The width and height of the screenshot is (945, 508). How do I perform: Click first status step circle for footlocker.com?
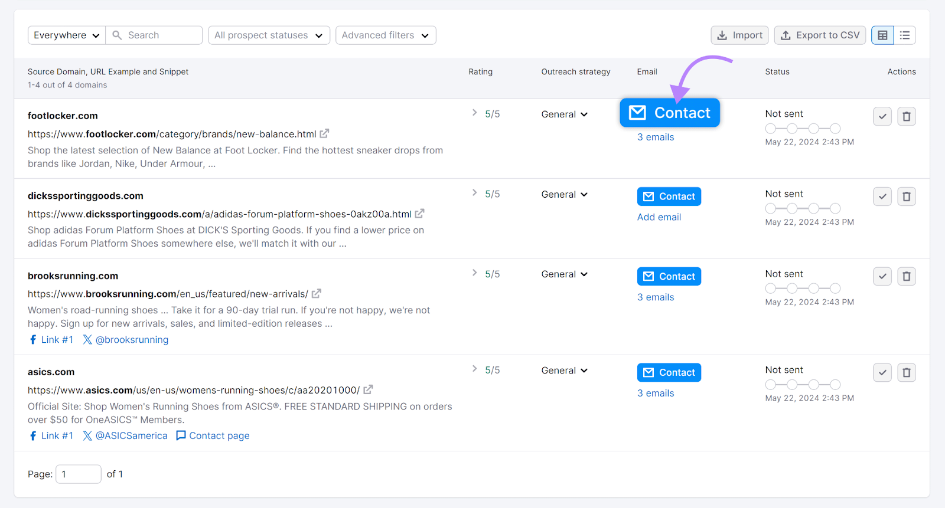(x=770, y=129)
